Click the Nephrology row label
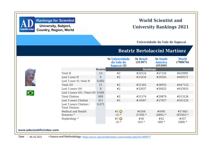The width and height of the screenshot is (212, 150). tap(70, 119)
